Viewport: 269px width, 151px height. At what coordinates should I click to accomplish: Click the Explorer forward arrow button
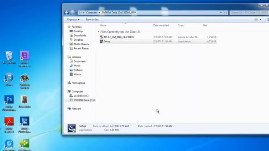coord(72,13)
